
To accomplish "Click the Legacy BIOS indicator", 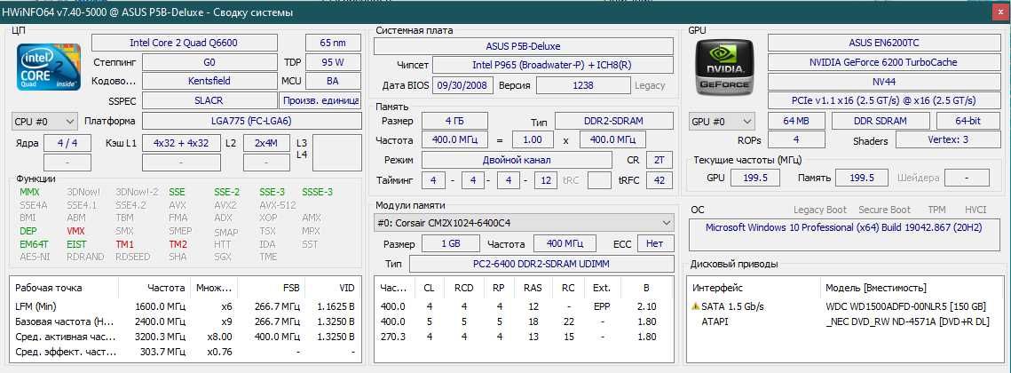I will click(x=649, y=85).
